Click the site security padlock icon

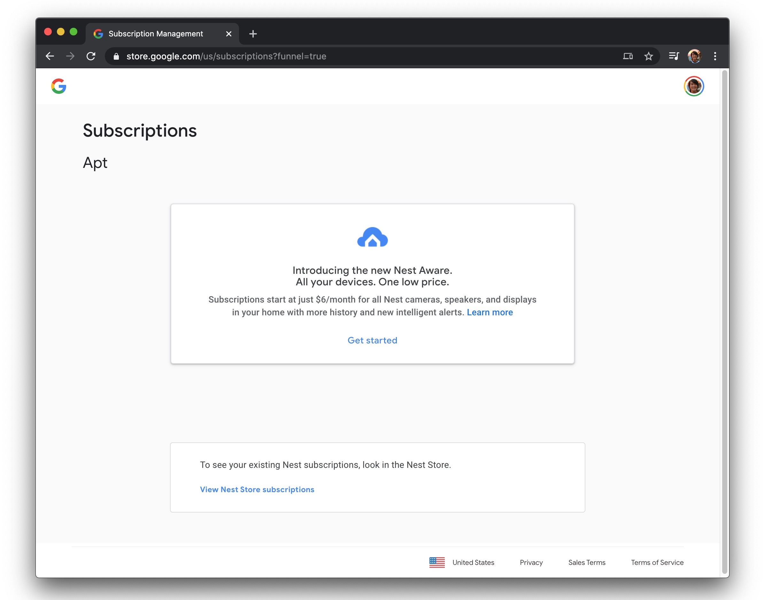click(x=116, y=56)
